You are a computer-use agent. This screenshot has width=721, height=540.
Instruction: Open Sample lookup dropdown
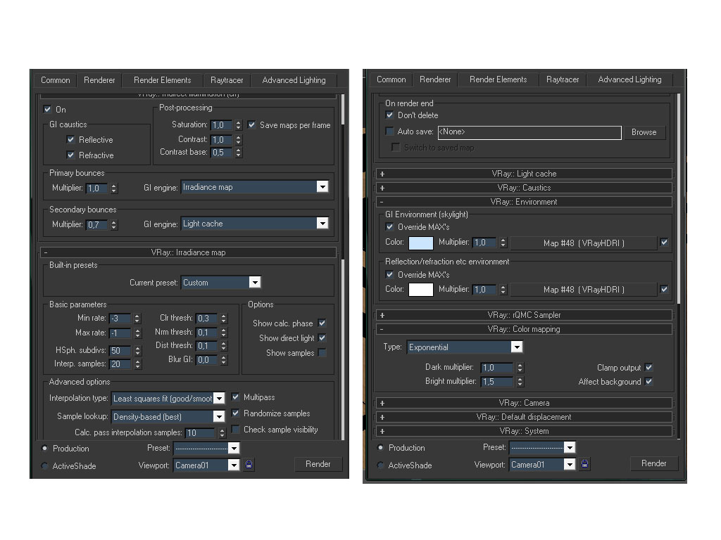(219, 416)
